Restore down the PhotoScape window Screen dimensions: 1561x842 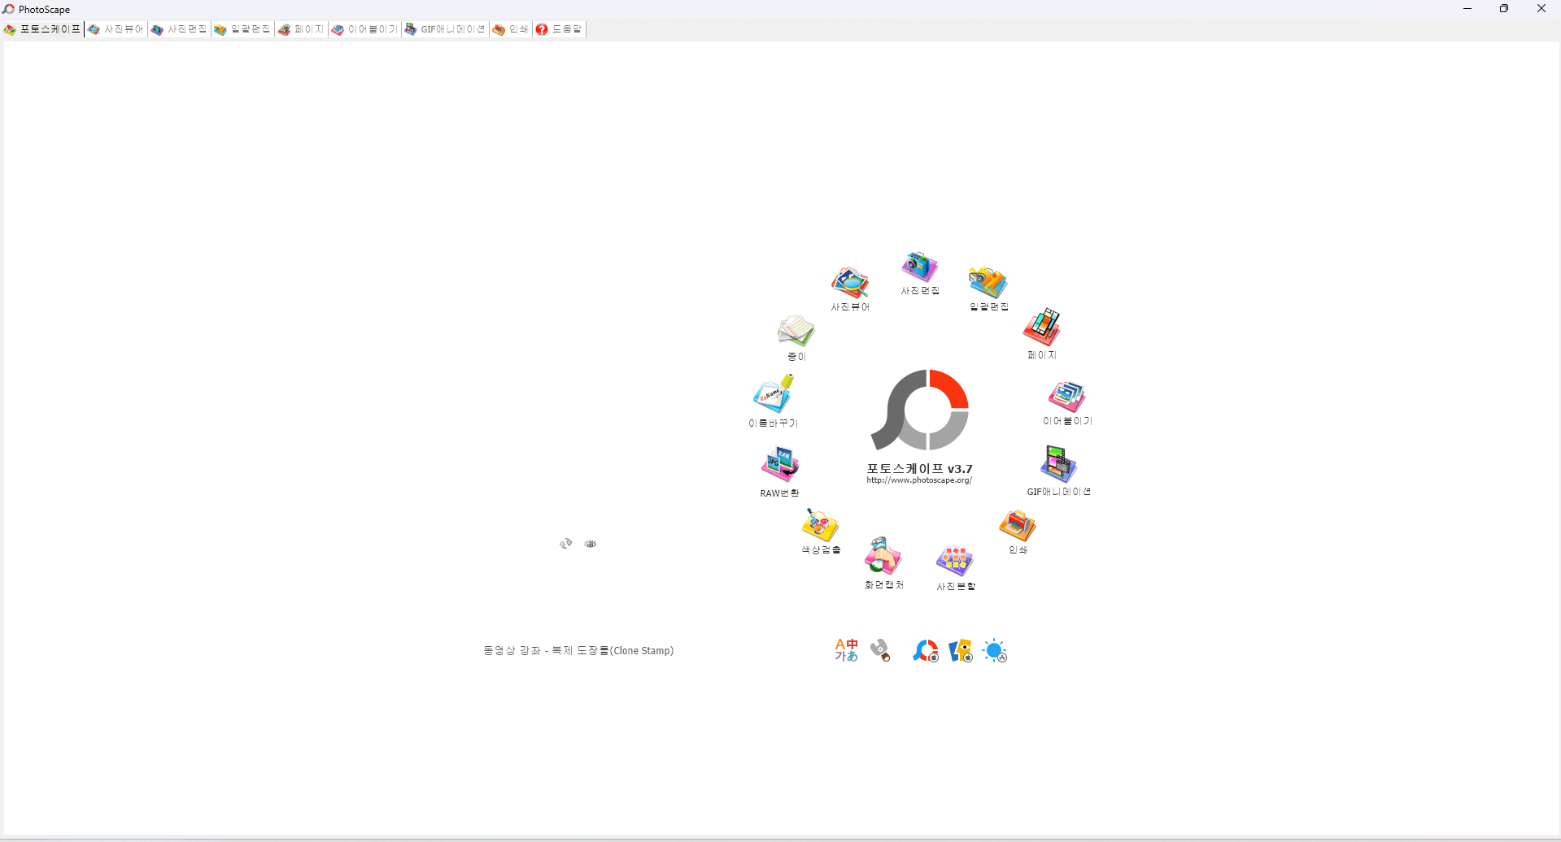pos(1504,9)
